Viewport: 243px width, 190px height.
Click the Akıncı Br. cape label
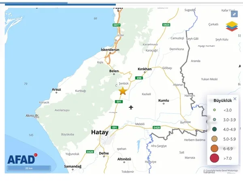coord(32,115)
